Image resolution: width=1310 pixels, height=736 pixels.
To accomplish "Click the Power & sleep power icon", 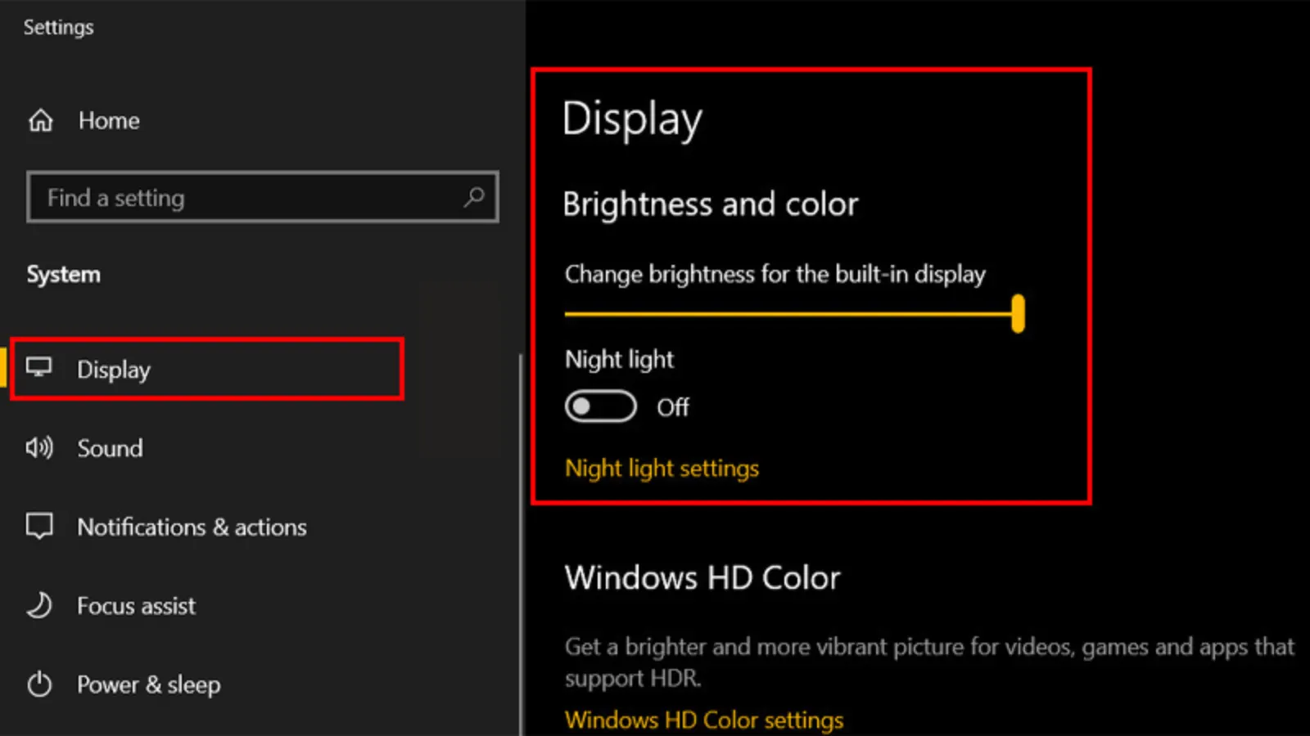I will coord(39,684).
